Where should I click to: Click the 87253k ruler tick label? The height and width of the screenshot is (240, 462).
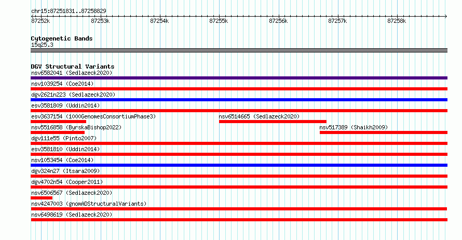pyautogui.click(x=100, y=21)
